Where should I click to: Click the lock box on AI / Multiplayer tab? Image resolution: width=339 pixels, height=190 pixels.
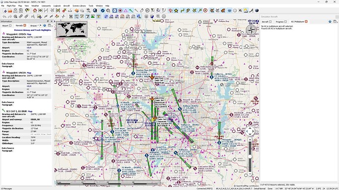306,22
